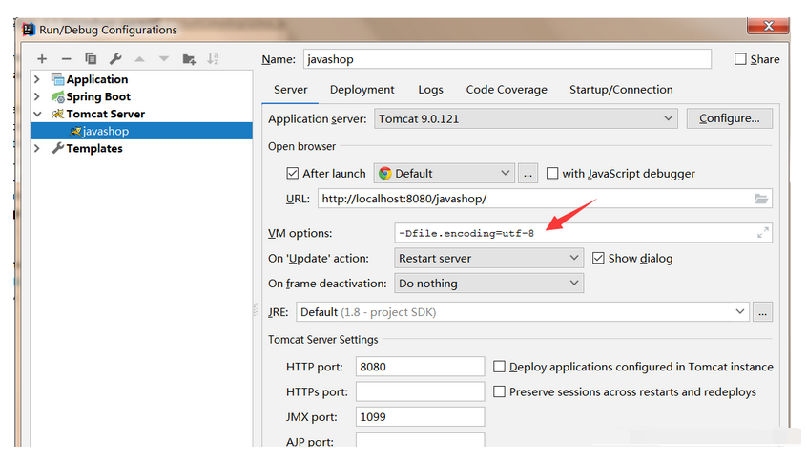
Task: Click the HTTPs port field
Action: pyautogui.click(x=420, y=391)
